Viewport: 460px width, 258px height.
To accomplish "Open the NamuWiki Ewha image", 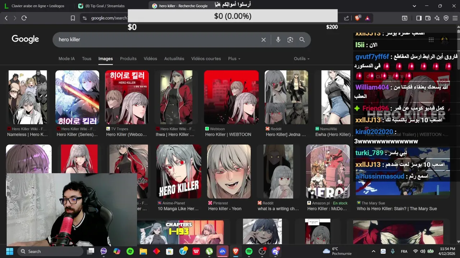I will click(336, 97).
